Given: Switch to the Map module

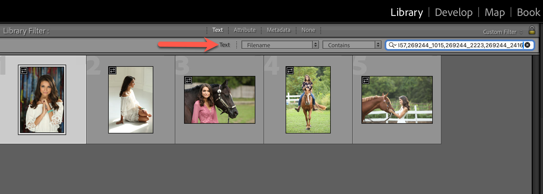Looking at the screenshot, I should pos(495,12).
